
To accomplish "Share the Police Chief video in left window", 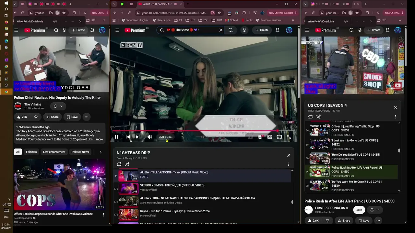I will (52, 117).
